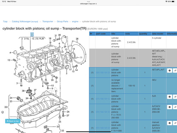Select callout 39 on the diagram

(x=27, y=98)
